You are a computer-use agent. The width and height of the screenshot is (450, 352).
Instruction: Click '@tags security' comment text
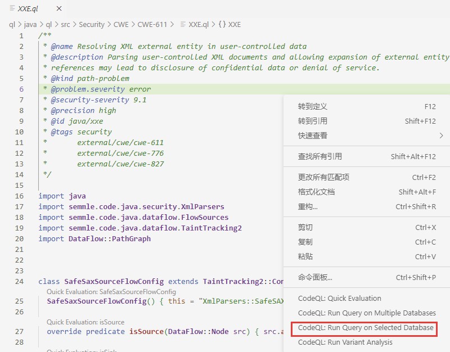(81, 132)
